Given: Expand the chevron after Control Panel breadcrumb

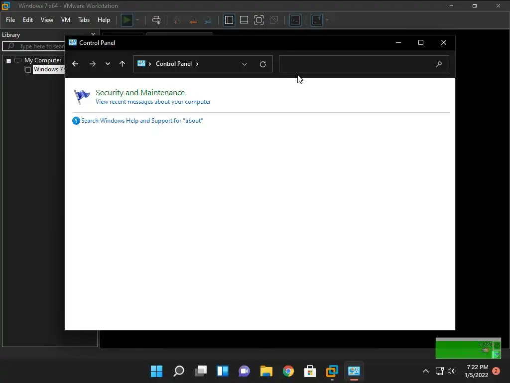Looking at the screenshot, I should pyautogui.click(x=197, y=64).
